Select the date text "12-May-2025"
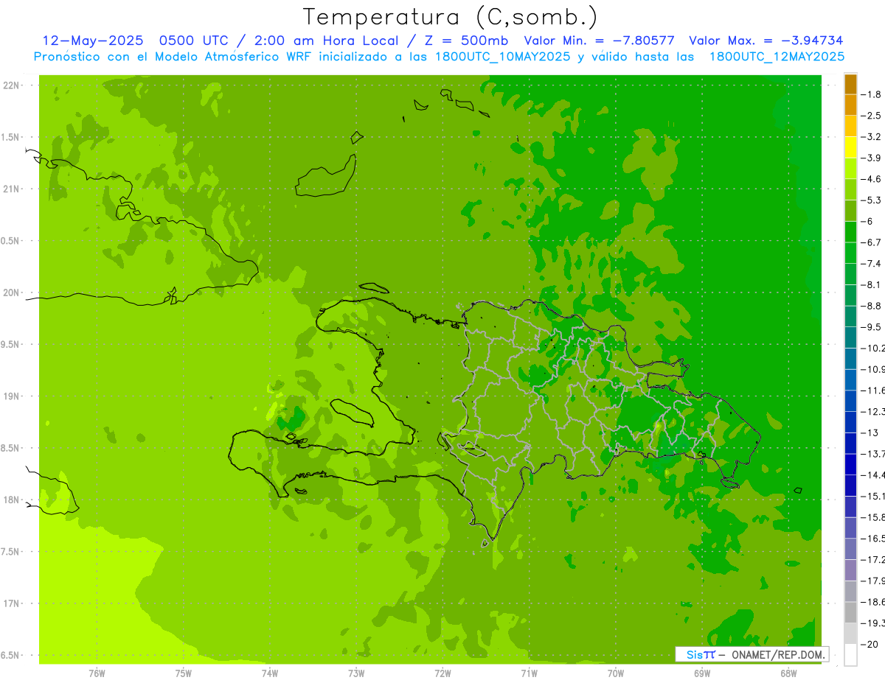 [93, 41]
